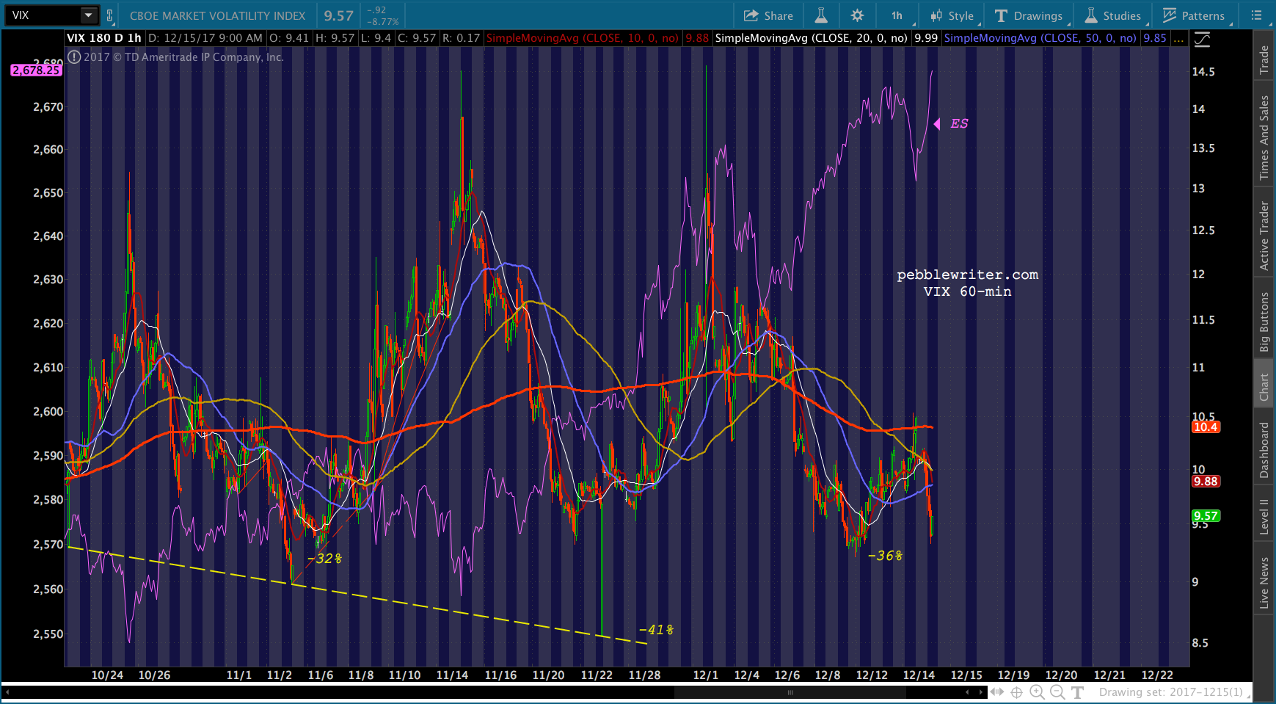
Task: Click the copyright info circle icon
Action: (x=74, y=57)
